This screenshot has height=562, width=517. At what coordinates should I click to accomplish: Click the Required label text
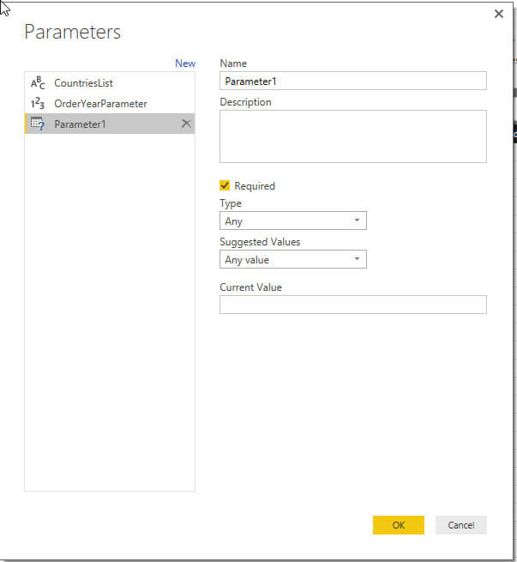point(255,186)
